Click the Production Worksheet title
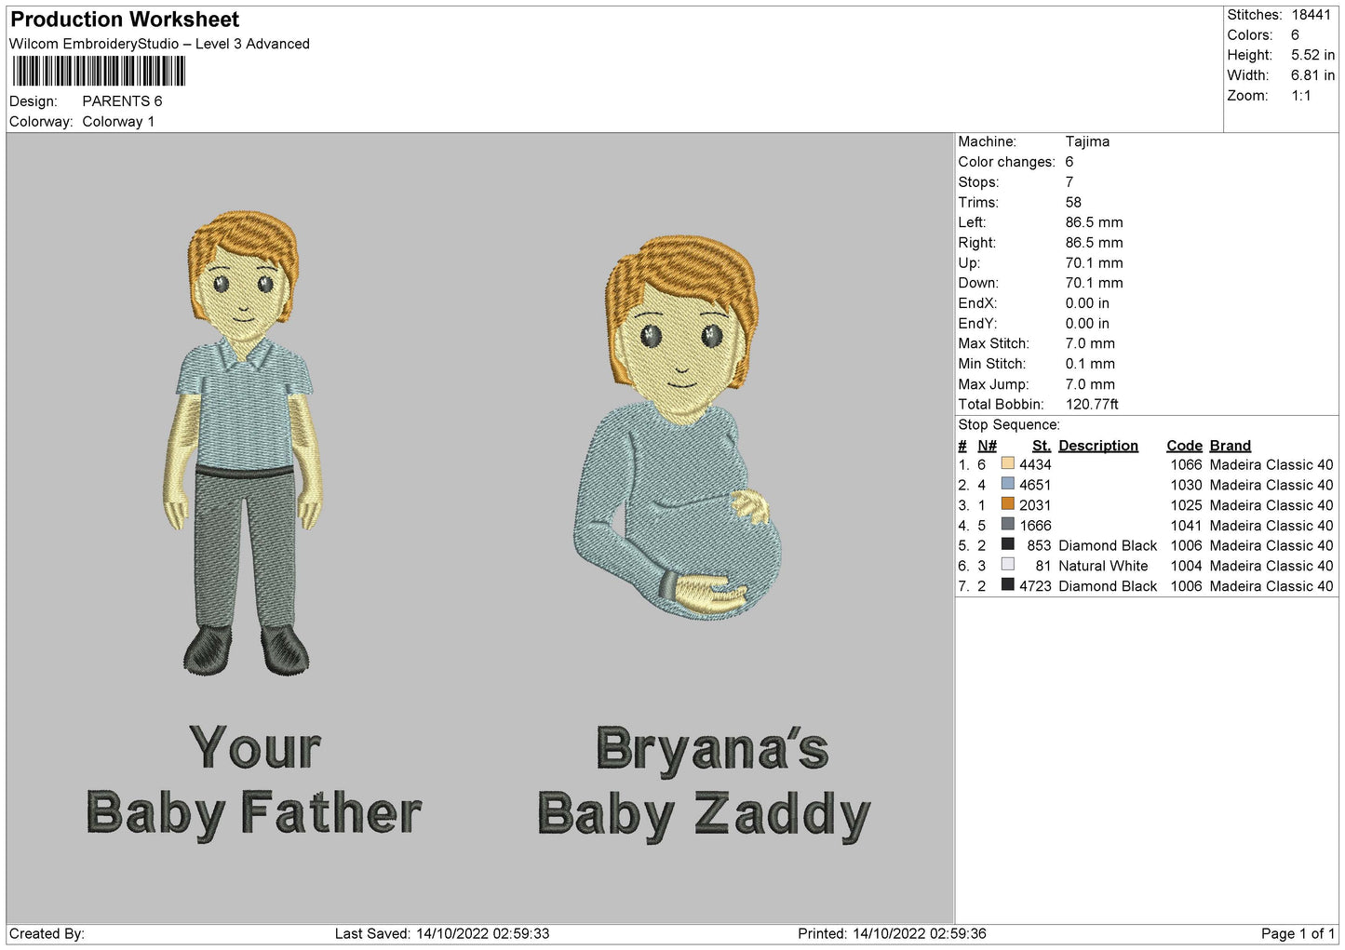Image resolution: width=1345 pixels, height=950 pixels. pos(125,20)
